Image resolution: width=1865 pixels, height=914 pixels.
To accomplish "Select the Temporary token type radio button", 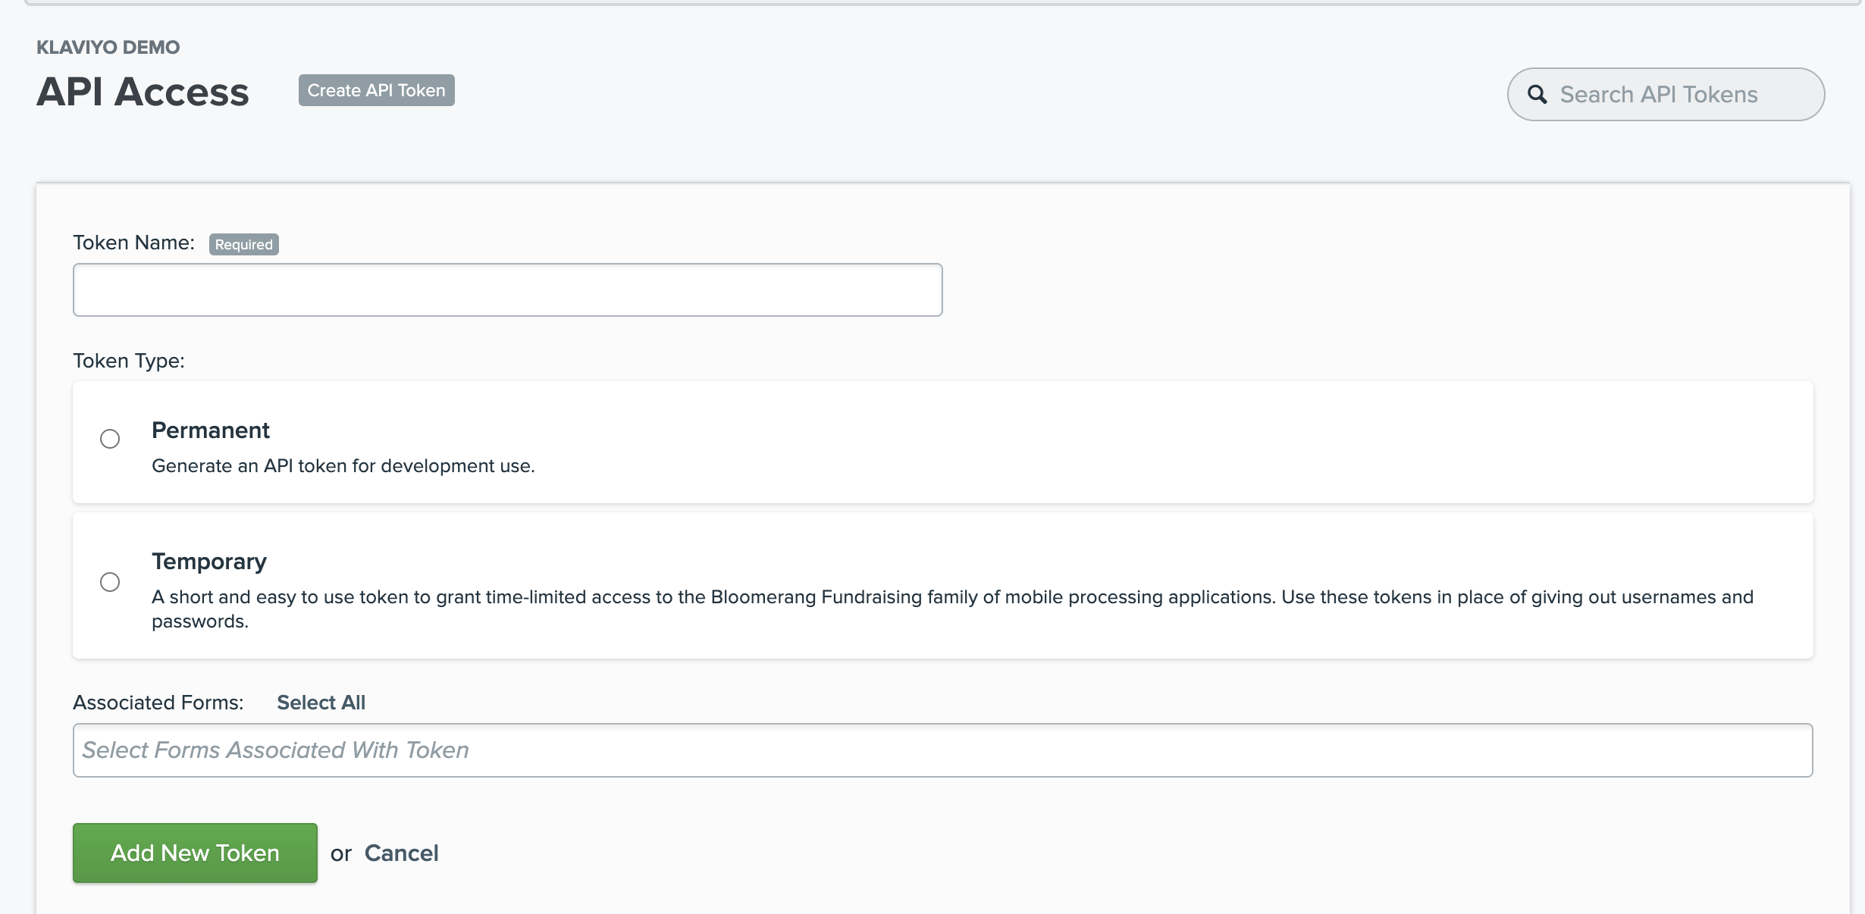I will pos(110,582).
